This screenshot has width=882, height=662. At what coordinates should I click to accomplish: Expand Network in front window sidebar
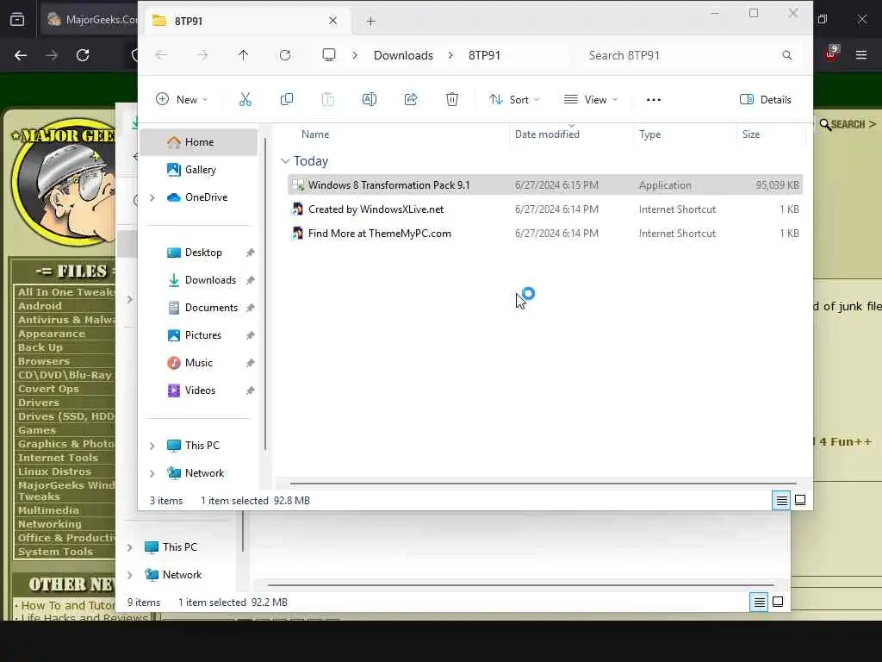point(152,473)
